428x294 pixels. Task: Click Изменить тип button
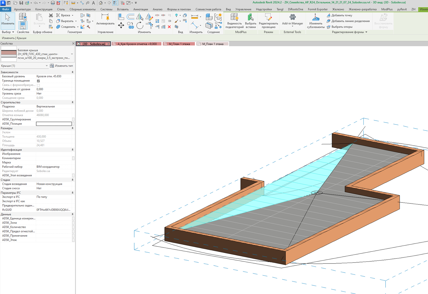pos(62,66)
